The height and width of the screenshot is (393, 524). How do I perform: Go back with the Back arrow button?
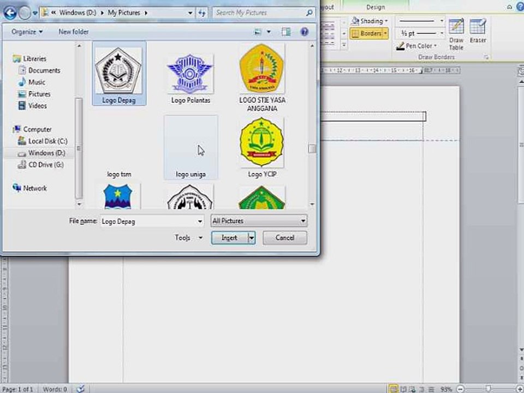10,13
